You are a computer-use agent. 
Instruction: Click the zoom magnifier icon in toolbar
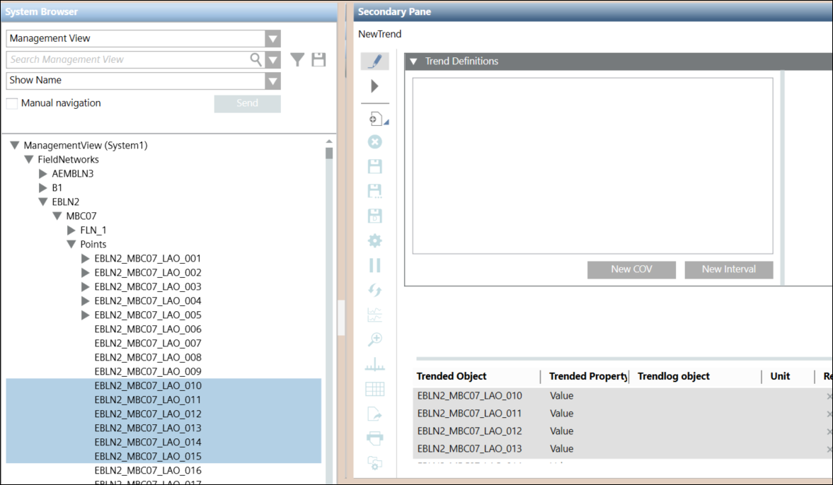click(x=375, y=340)
